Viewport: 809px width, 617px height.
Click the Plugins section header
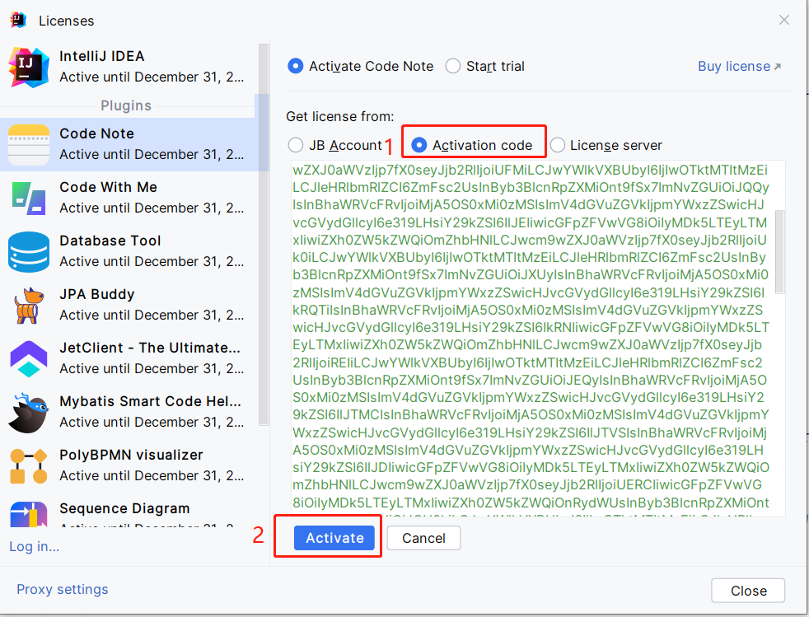(x=126, y=105)
